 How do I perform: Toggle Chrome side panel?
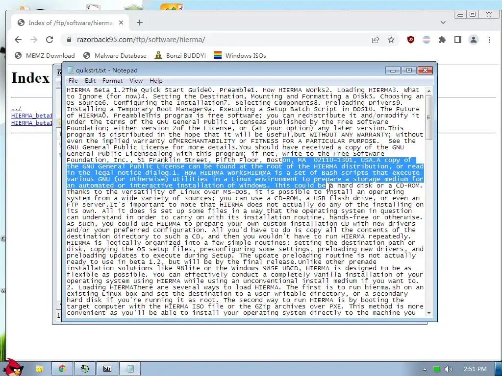tap(458, 40)
